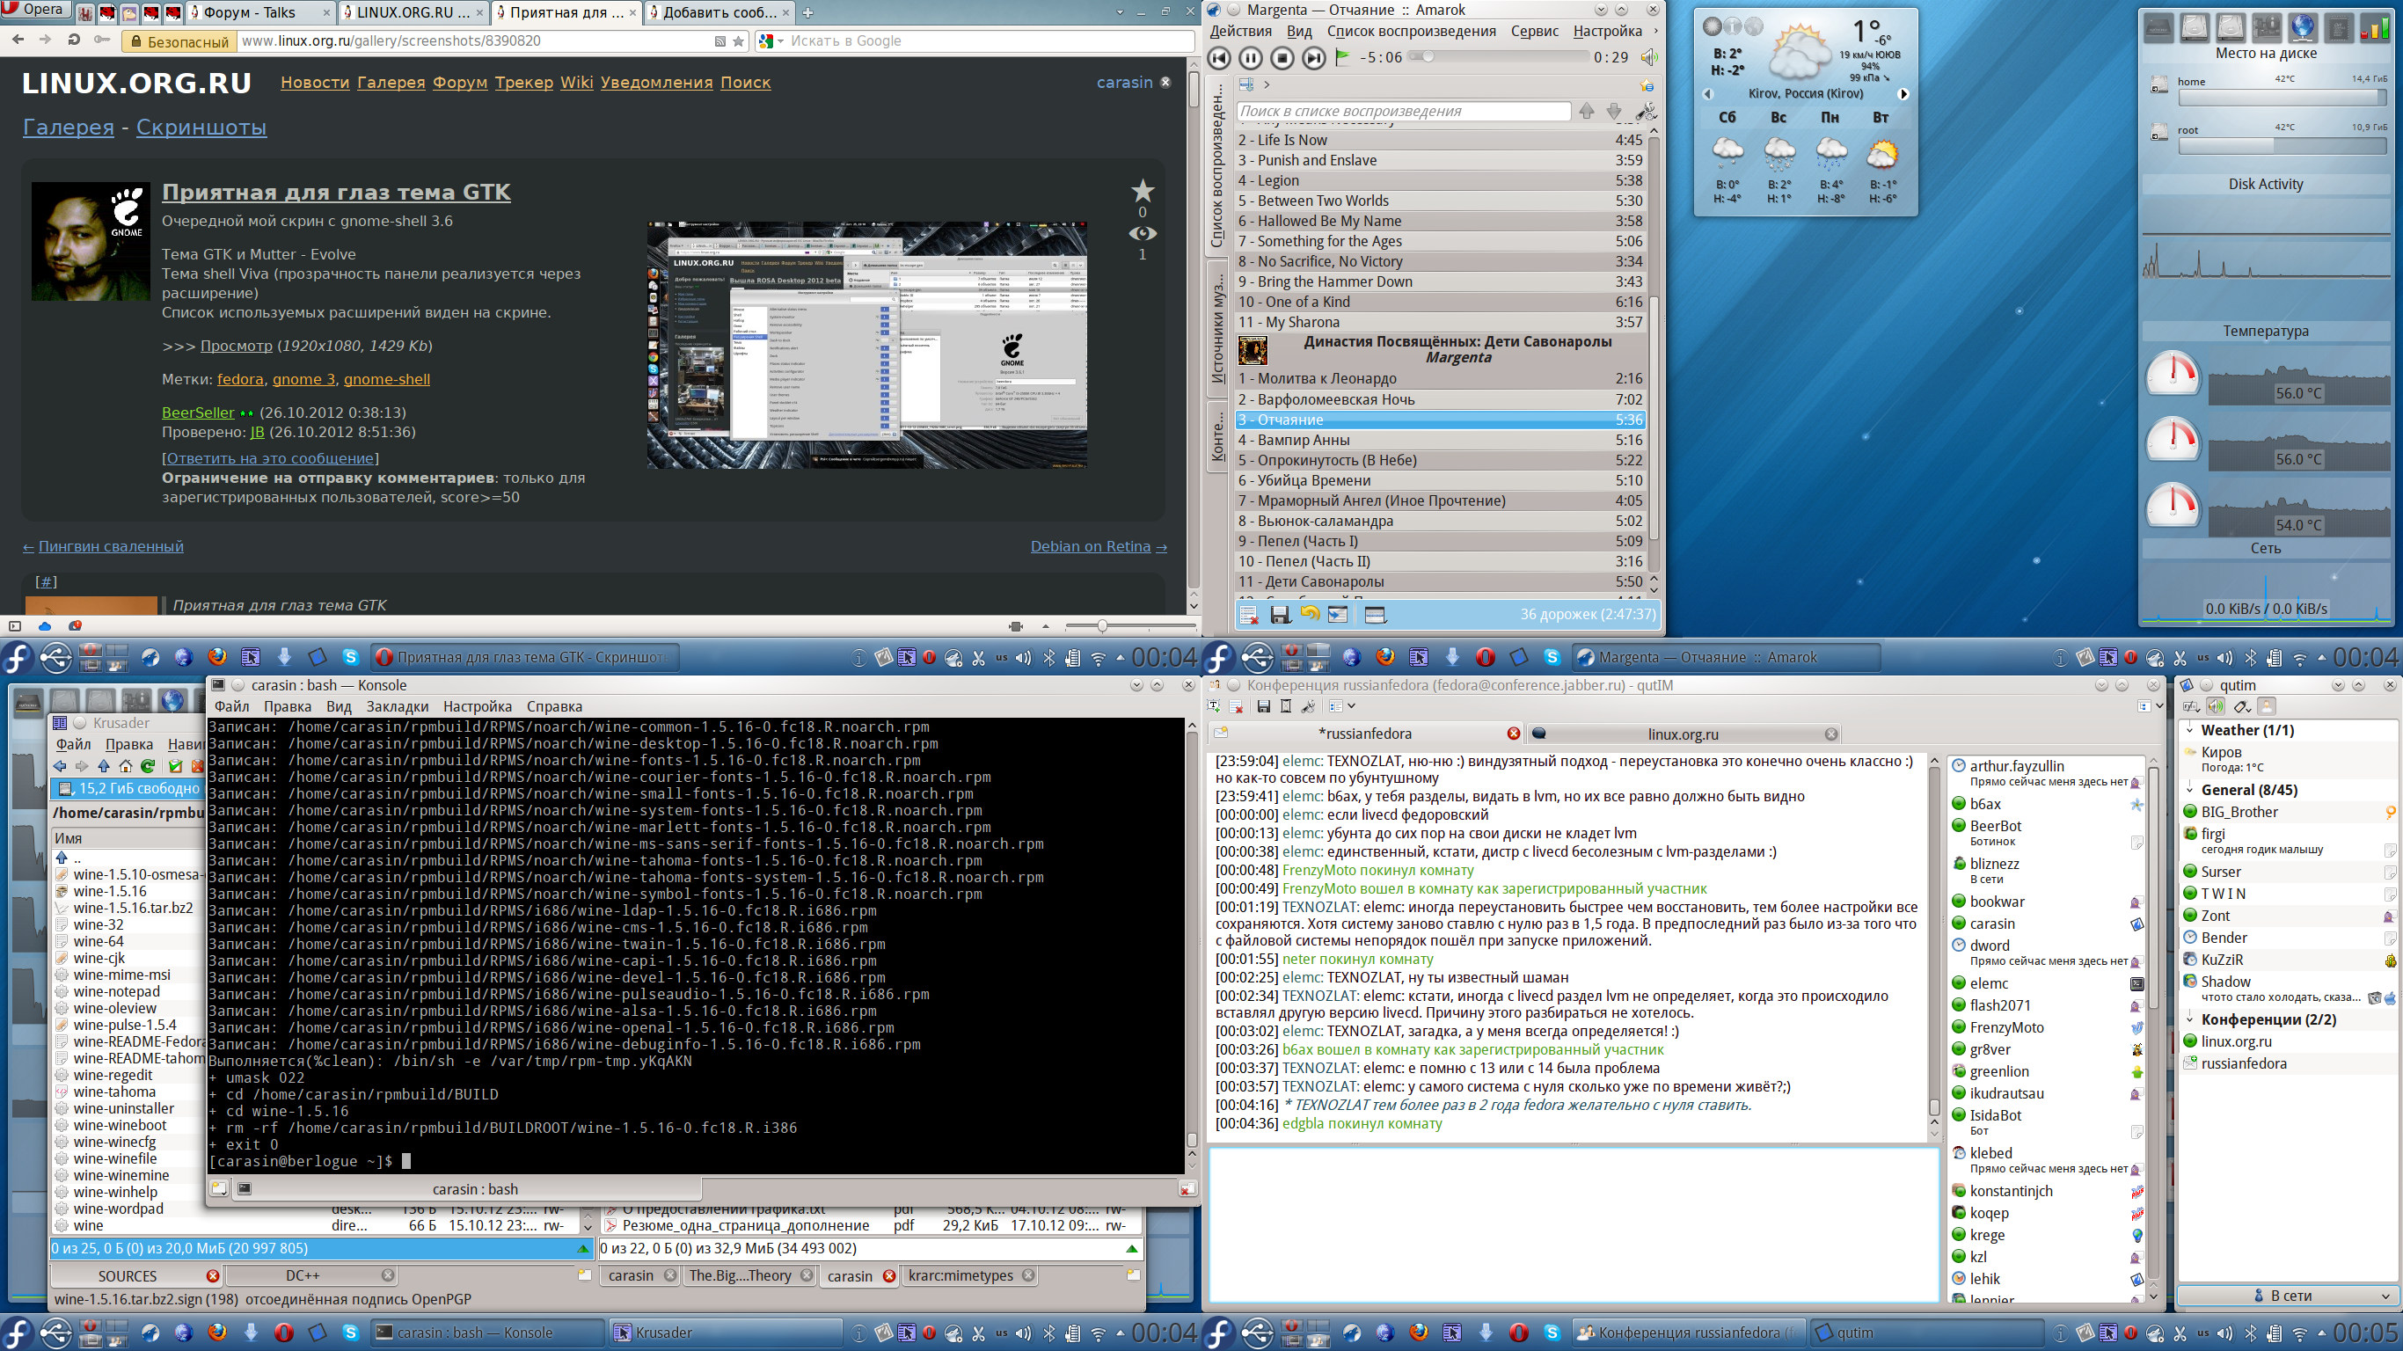Open the Opera tab list dropdown arrow
The width and height of the screenshot is (2403, 1351).
[x=1121, y=12]
